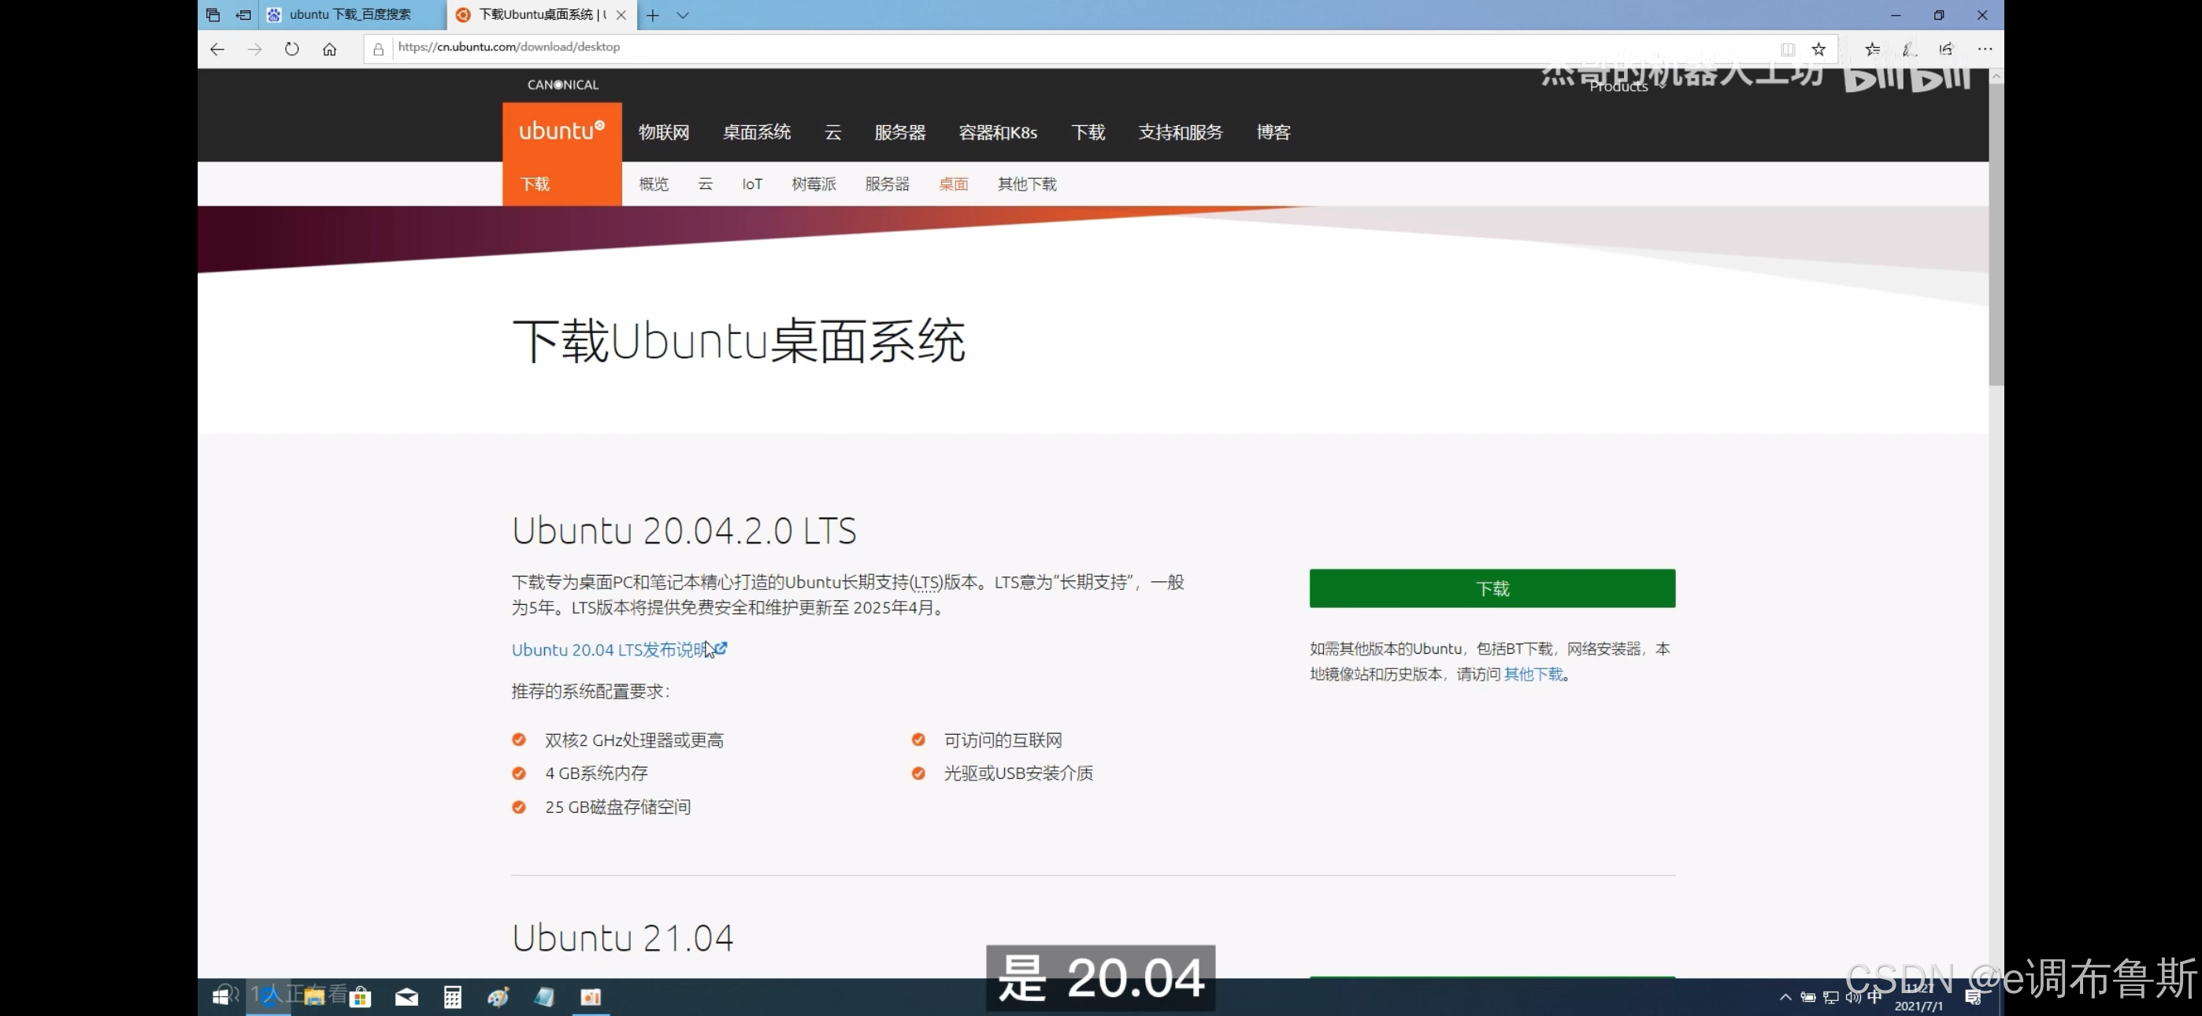The height and width of the screenshot is (1016, 2202).
Task: Click the network tray icon
Action: [1830, 997]
